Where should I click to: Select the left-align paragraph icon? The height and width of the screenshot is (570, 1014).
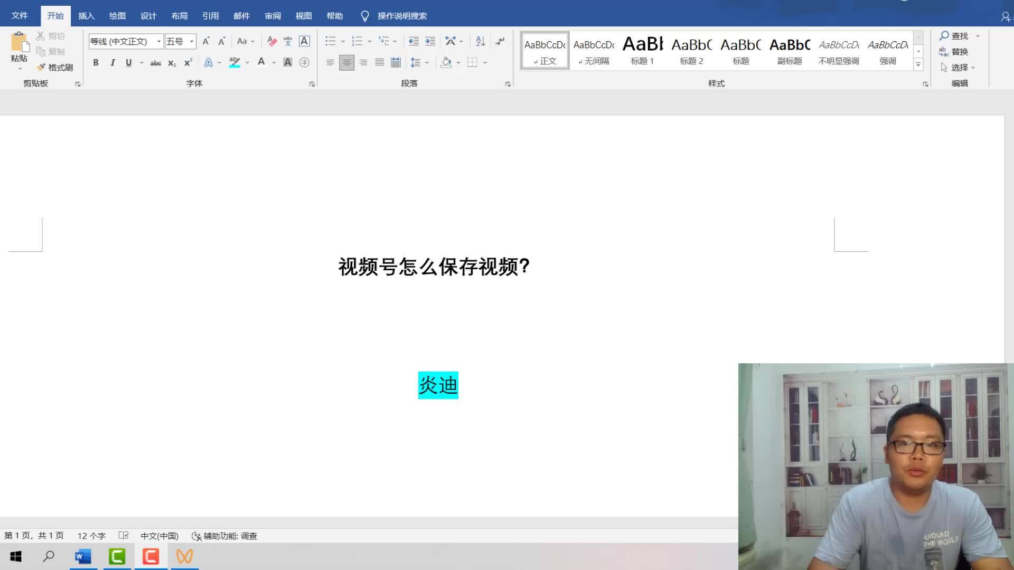(x=330, y=62)
